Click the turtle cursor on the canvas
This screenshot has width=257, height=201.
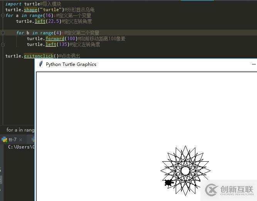tap(169, 182)
